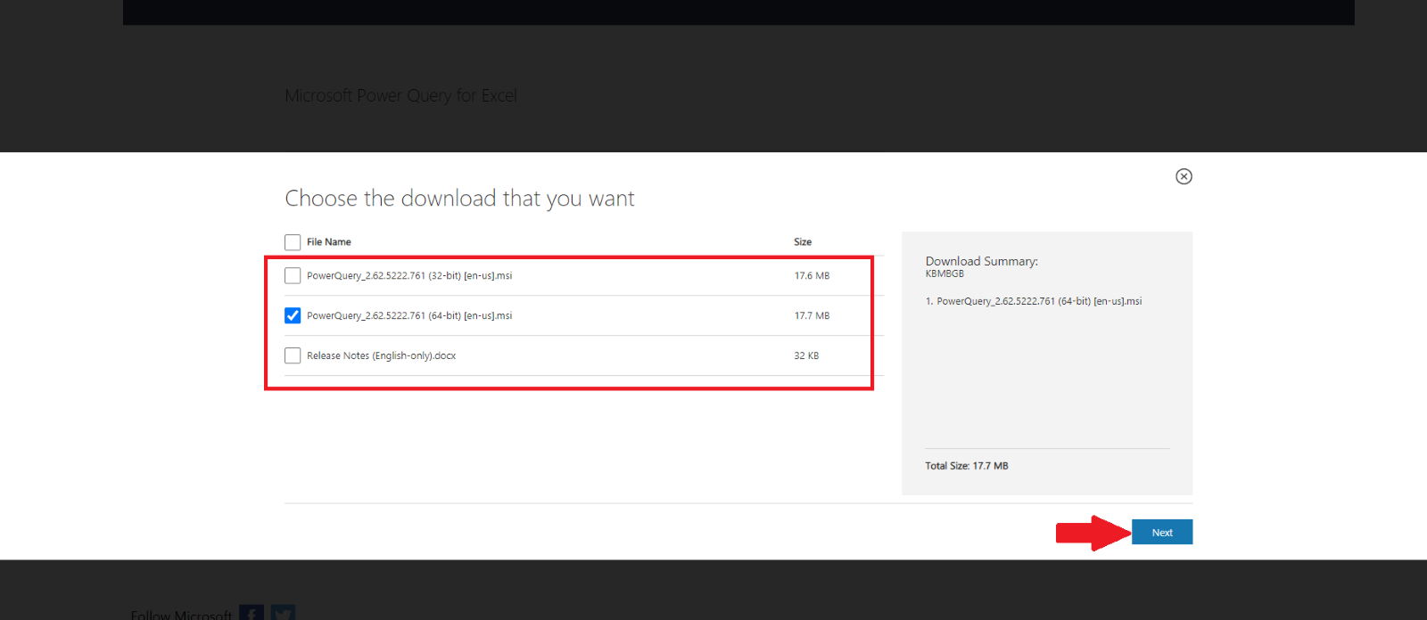Screen dimensions: 1427x620
Task: Open the Twitter icon in the footer
Action: pos(283,613)
